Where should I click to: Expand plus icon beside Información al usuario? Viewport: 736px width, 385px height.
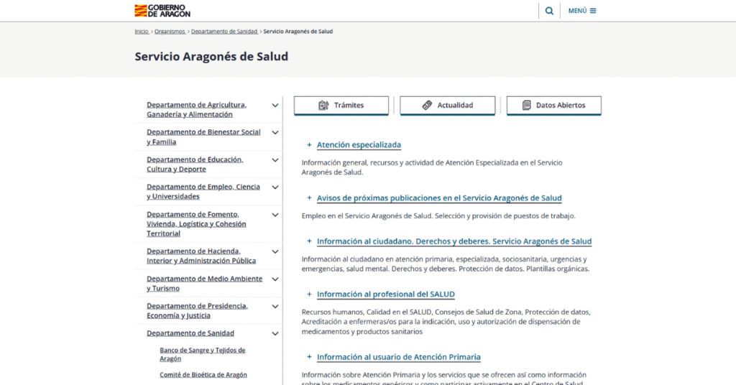tap(309, 357)
